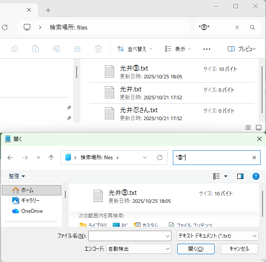Switch to details view in status bar
This screenshot has width=266, height=262.
248,128
